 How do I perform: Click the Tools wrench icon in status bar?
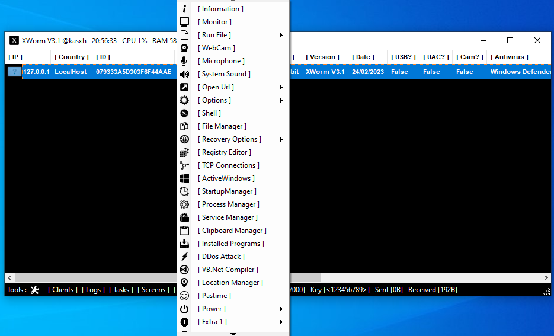[x=34, y=290]
